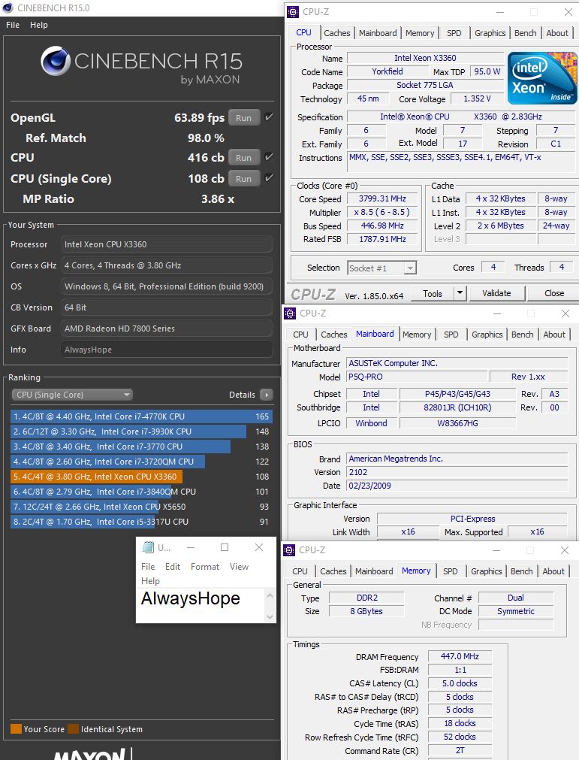Select ranking row Intel Core i7-3840QM CPU
Screen dimensions: 579x760
141,492
